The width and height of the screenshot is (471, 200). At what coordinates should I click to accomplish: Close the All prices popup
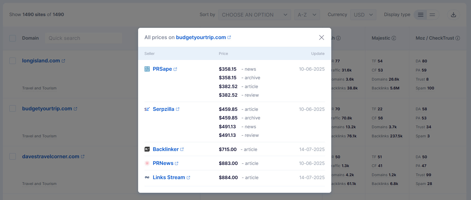click(x=322, y=37)
